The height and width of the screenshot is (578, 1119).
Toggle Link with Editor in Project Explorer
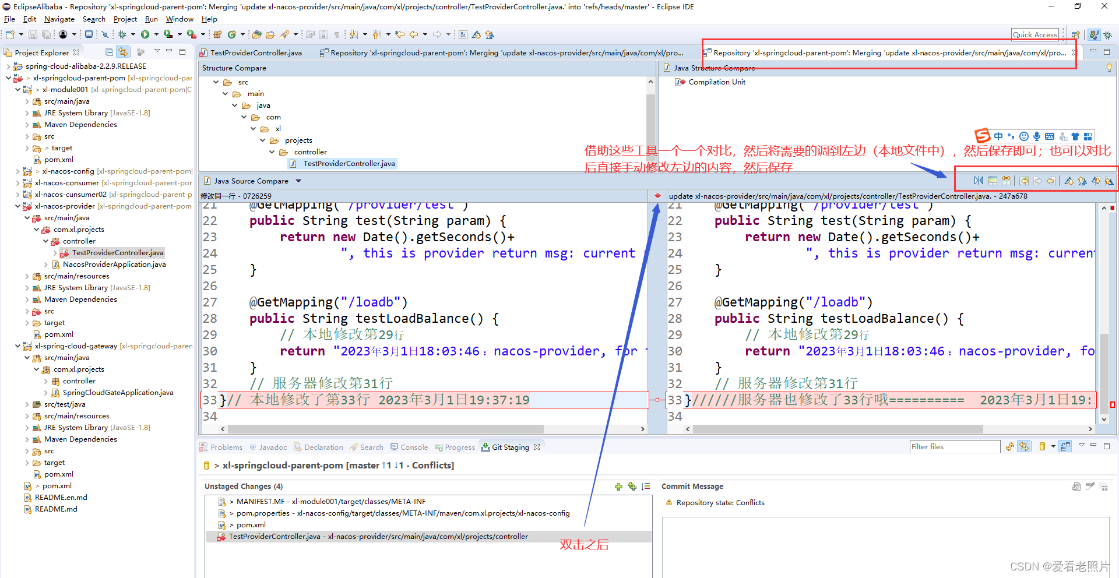tap(122, 52)
